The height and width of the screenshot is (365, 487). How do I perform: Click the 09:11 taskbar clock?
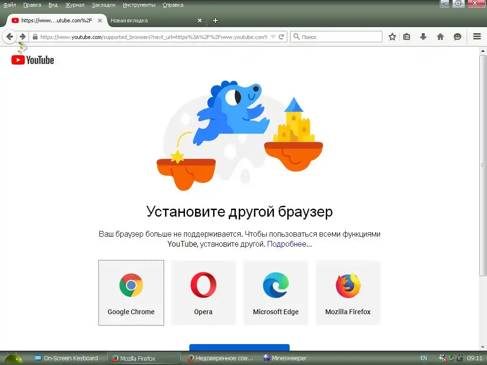pos(475,358)
